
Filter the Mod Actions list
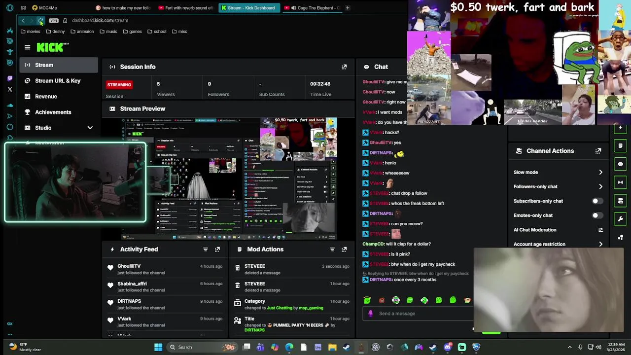[x=332, y=249]
